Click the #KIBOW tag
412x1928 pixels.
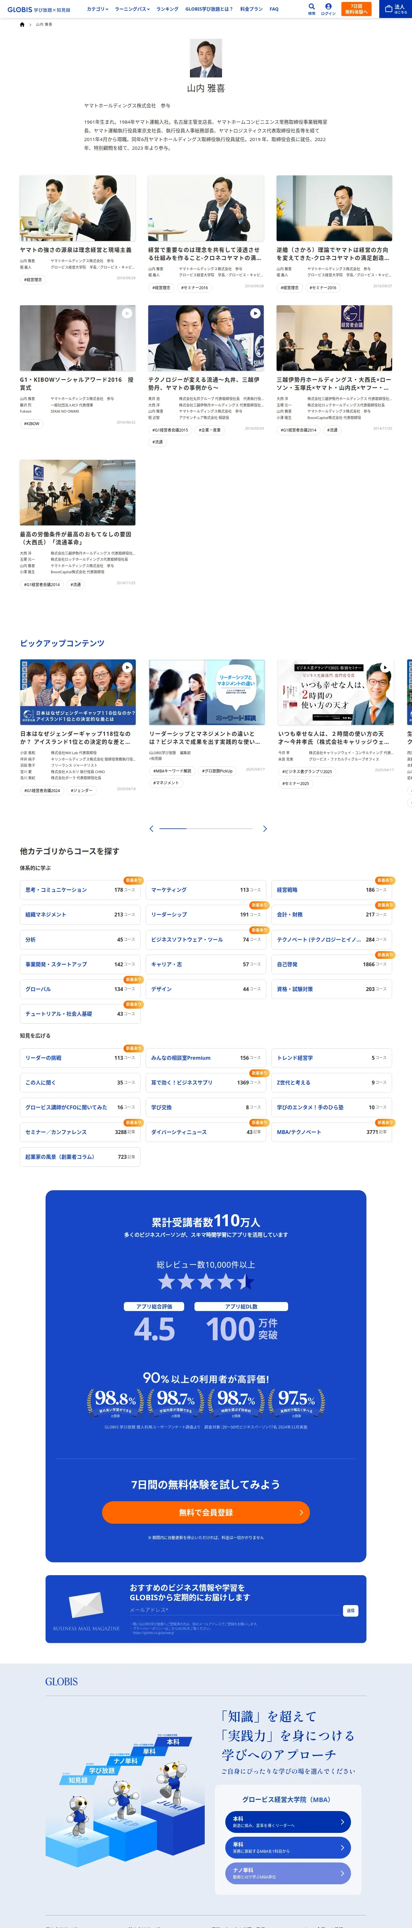pos(31,424)
